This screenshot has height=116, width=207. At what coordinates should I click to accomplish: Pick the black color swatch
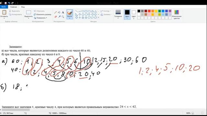(139, 11)
